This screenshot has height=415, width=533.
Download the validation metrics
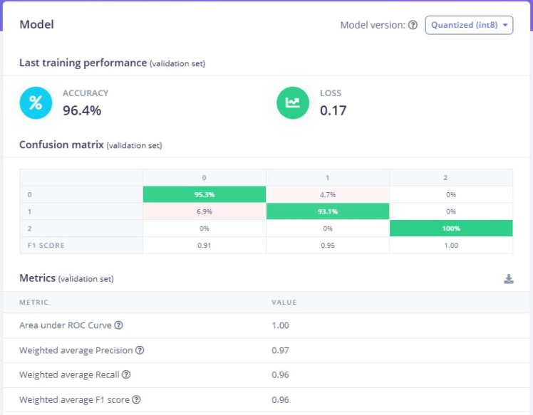tap(509, 279)
